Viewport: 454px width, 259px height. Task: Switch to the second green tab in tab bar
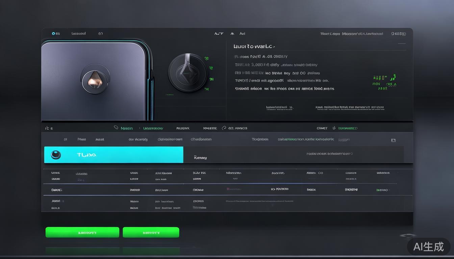point(153,128)
